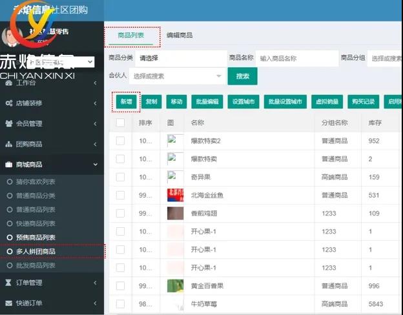Check the box for 爆款特卖2 row
The image size is (403, 315).
click(x=120, y=141)
